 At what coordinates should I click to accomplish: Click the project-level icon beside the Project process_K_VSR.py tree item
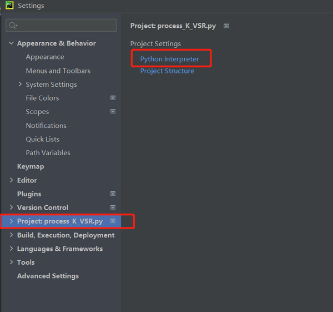coord(113,221)
